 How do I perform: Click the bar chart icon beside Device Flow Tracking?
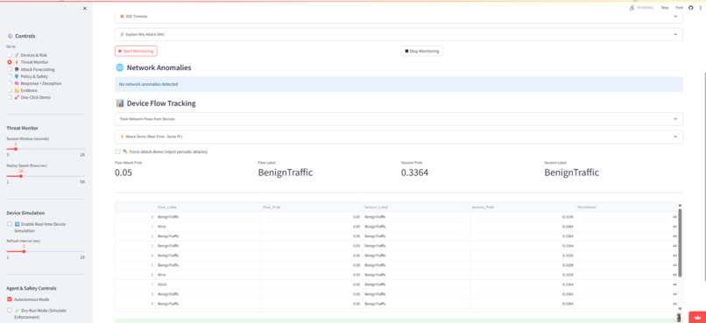click(120, 103)
